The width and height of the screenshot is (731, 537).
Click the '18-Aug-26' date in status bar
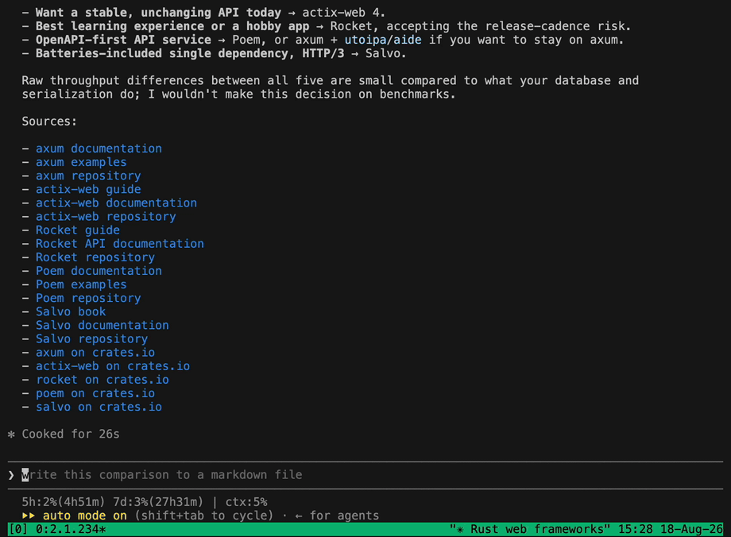(x=691, y=530)
